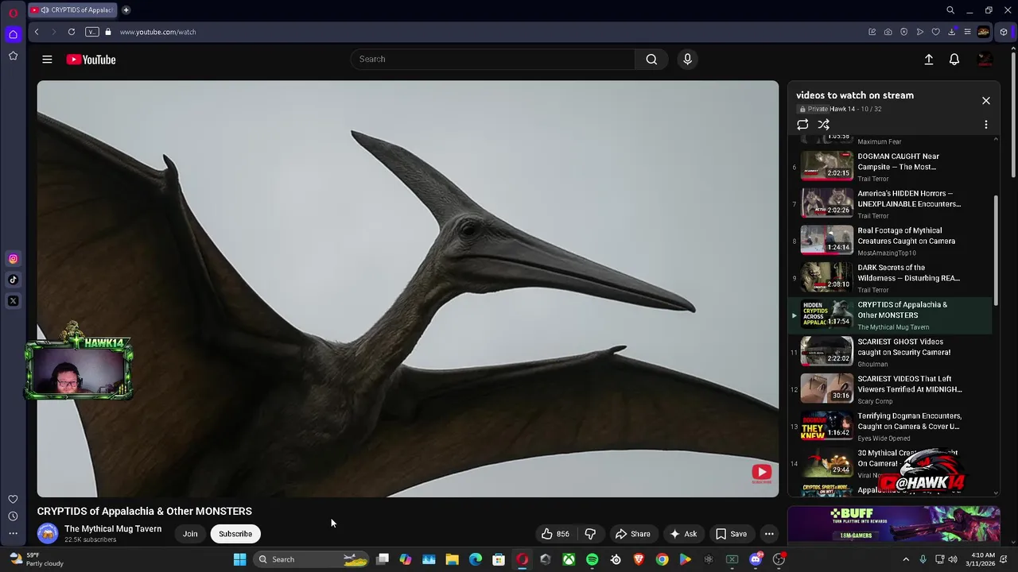Open Windows Start menu
Viewport: 1018px width, 572px height.
pos(239,559)
